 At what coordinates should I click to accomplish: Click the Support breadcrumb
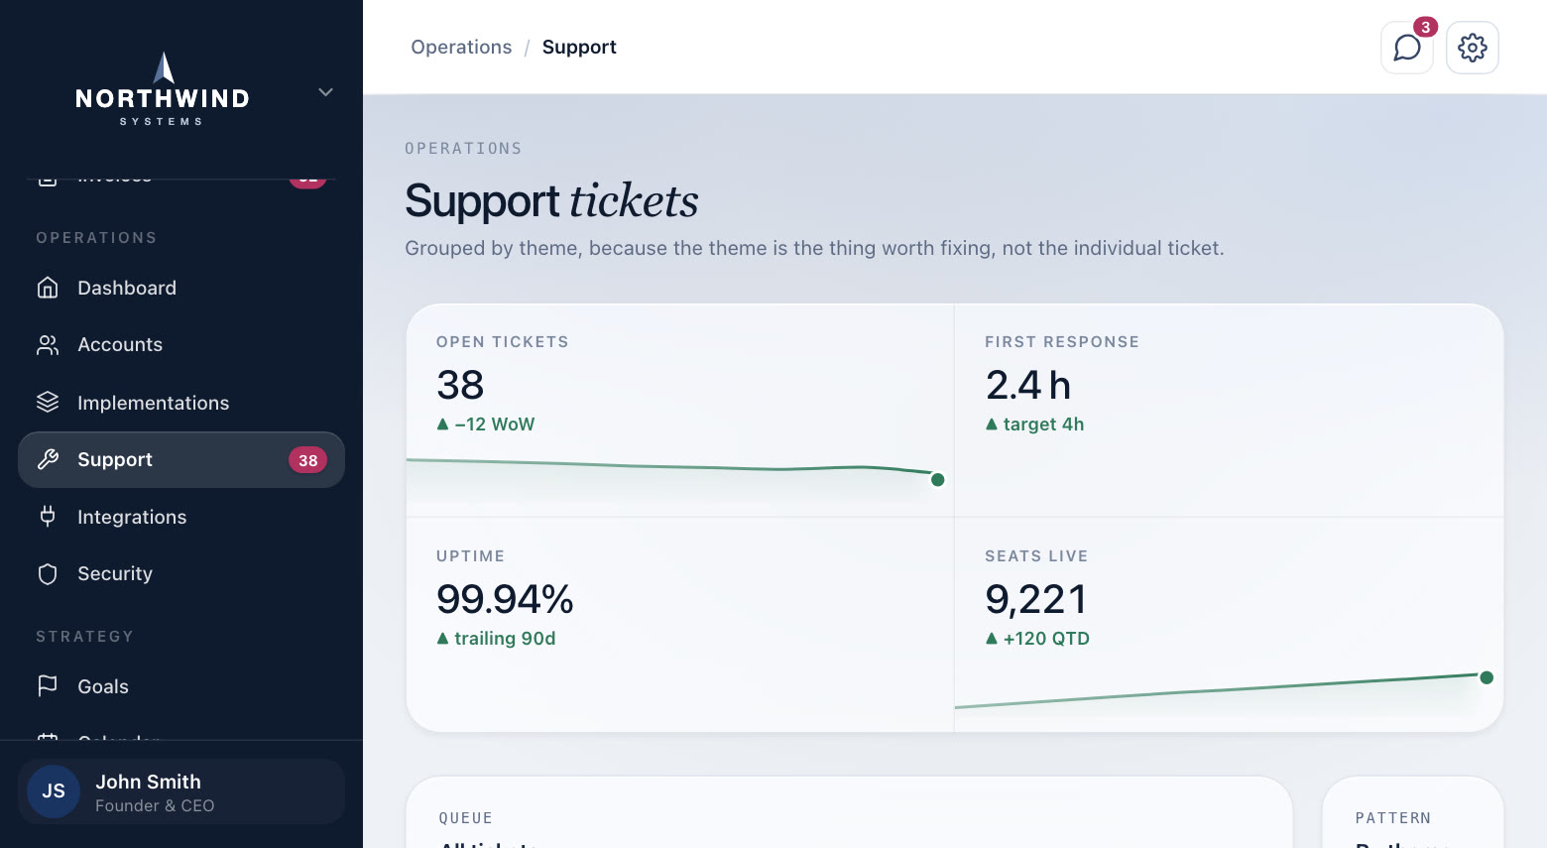tap(579, 47)
